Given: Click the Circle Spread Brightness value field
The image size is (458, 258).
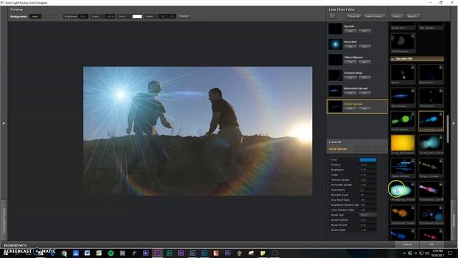Looking at the screenshot, I should (x=368, y=170).
